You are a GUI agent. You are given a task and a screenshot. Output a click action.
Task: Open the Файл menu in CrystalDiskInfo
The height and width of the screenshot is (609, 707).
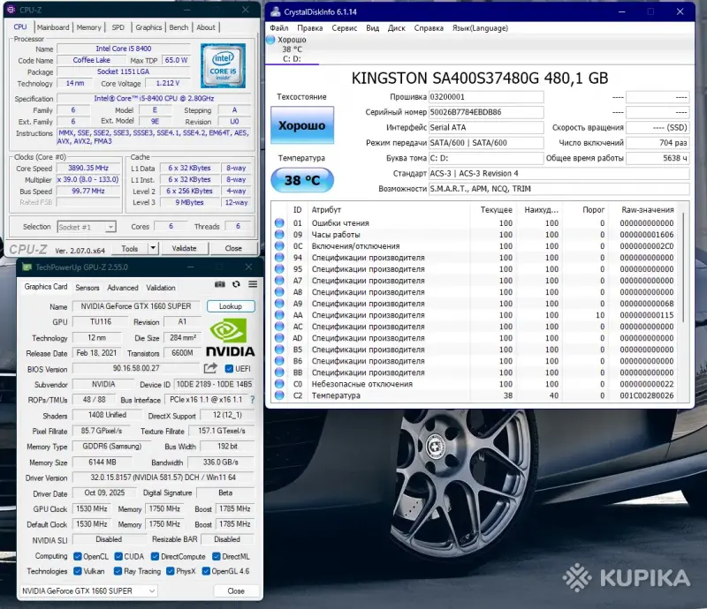coord(279,28)
